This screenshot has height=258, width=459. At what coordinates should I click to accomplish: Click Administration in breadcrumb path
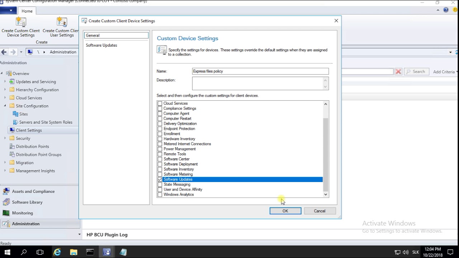click(x=63, y=52)
